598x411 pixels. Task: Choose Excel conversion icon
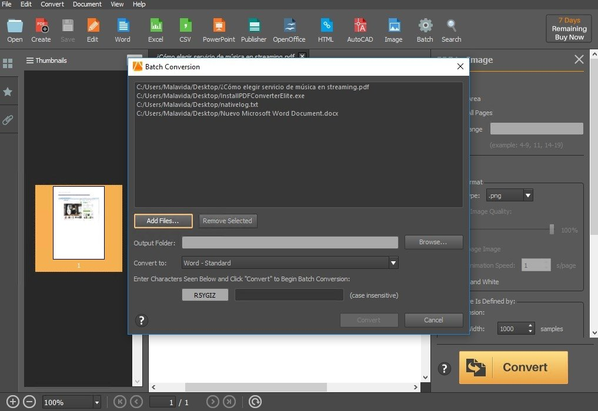[156, 31]
